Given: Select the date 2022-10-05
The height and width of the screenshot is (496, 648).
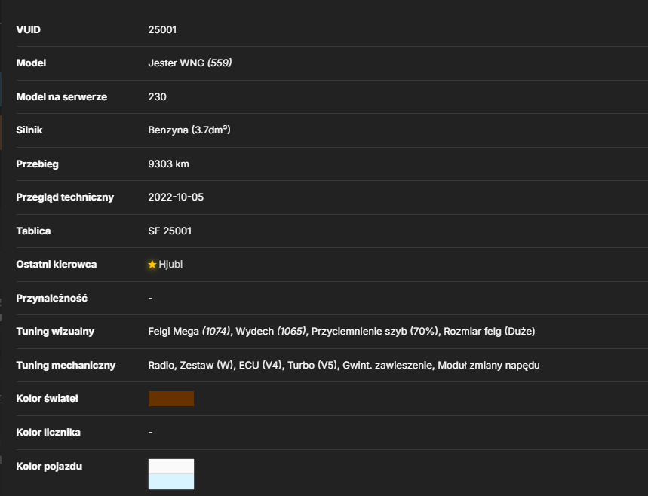Looking at the screenshot, I should (176, 197).
